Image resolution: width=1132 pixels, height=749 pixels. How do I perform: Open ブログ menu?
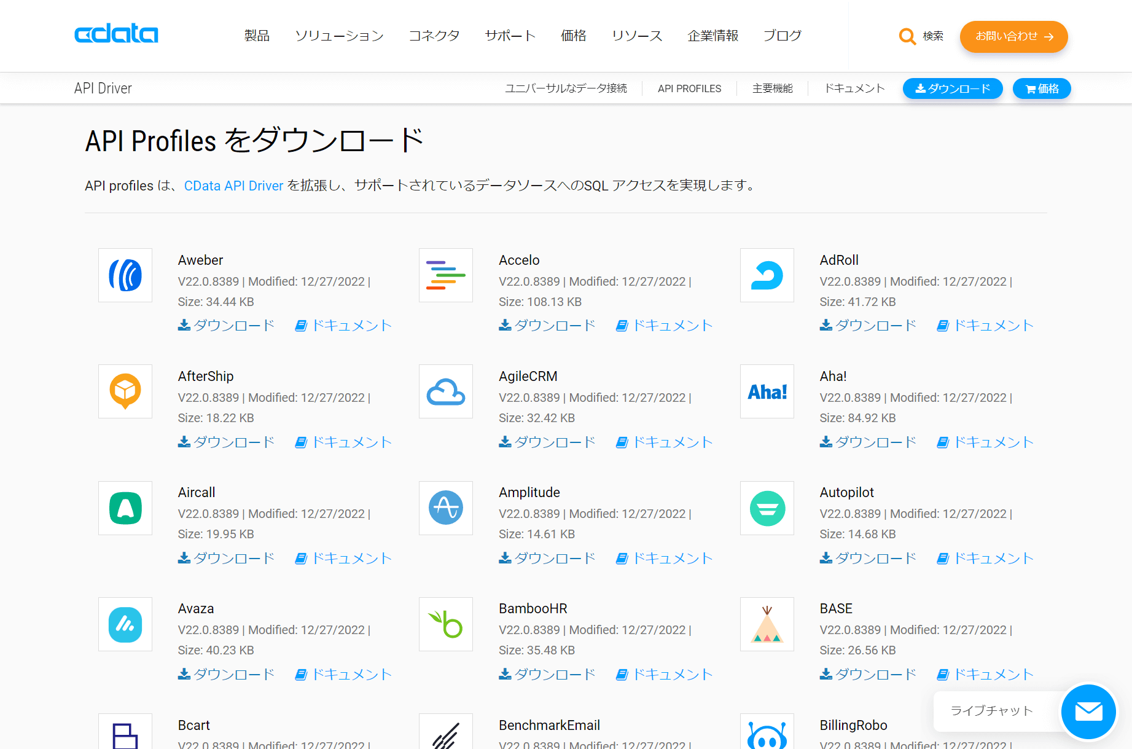tap(783, 36)
